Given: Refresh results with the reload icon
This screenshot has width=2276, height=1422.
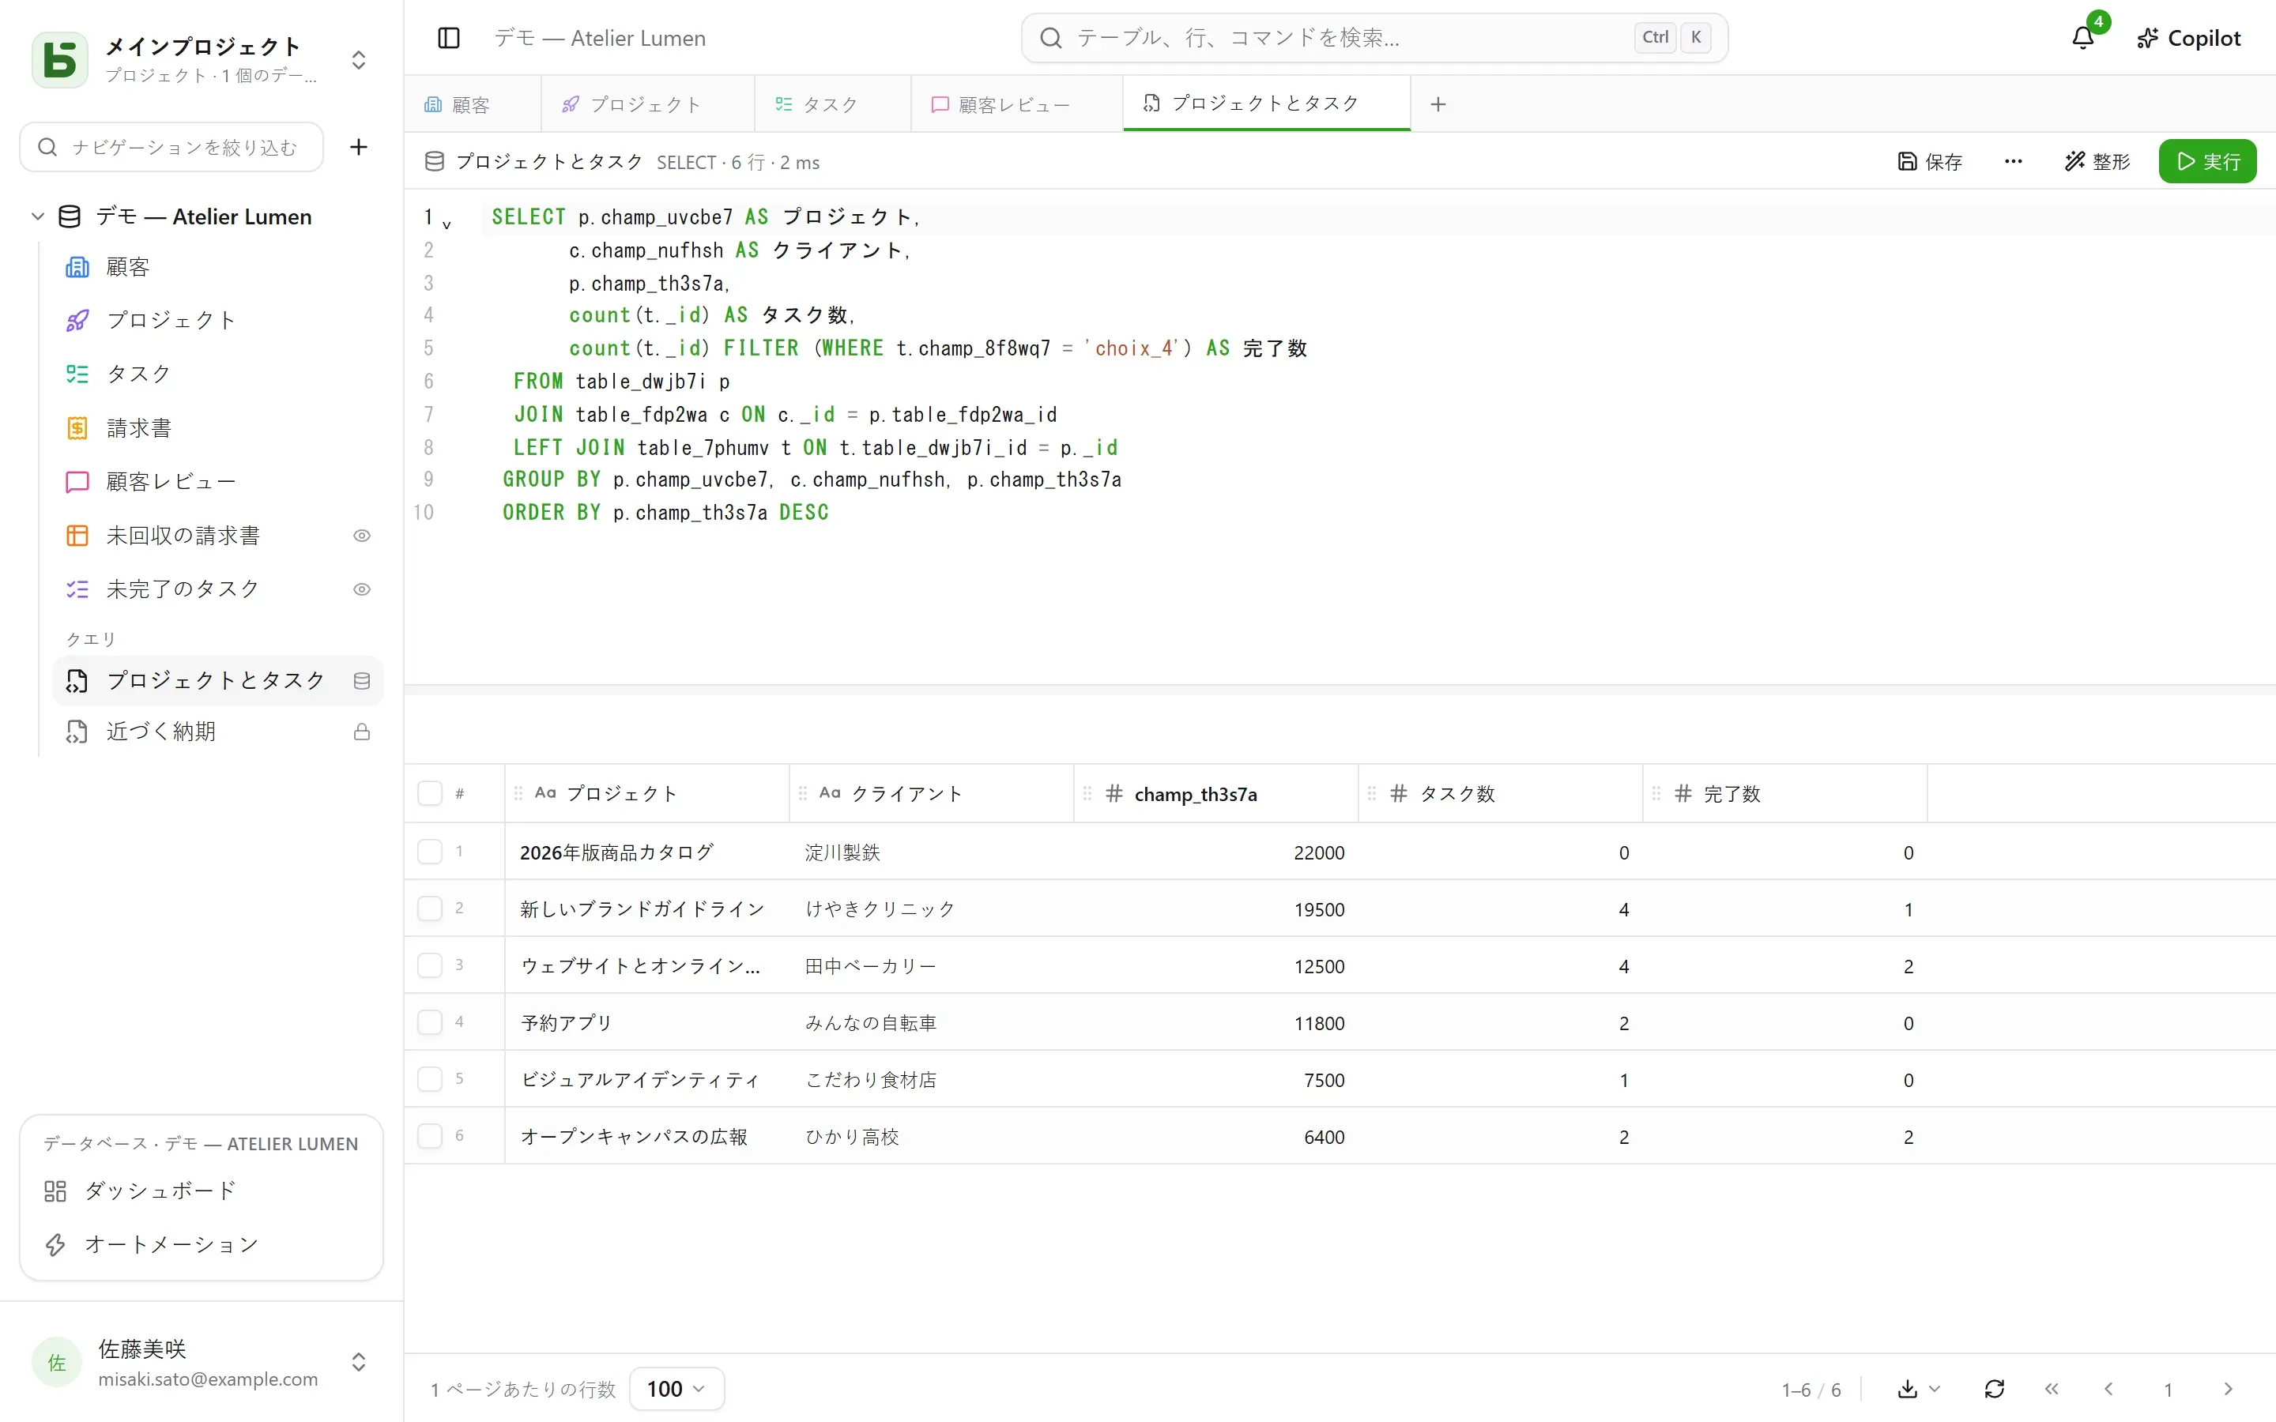Looking at the screenshot, I should tap(1994, 1389).
